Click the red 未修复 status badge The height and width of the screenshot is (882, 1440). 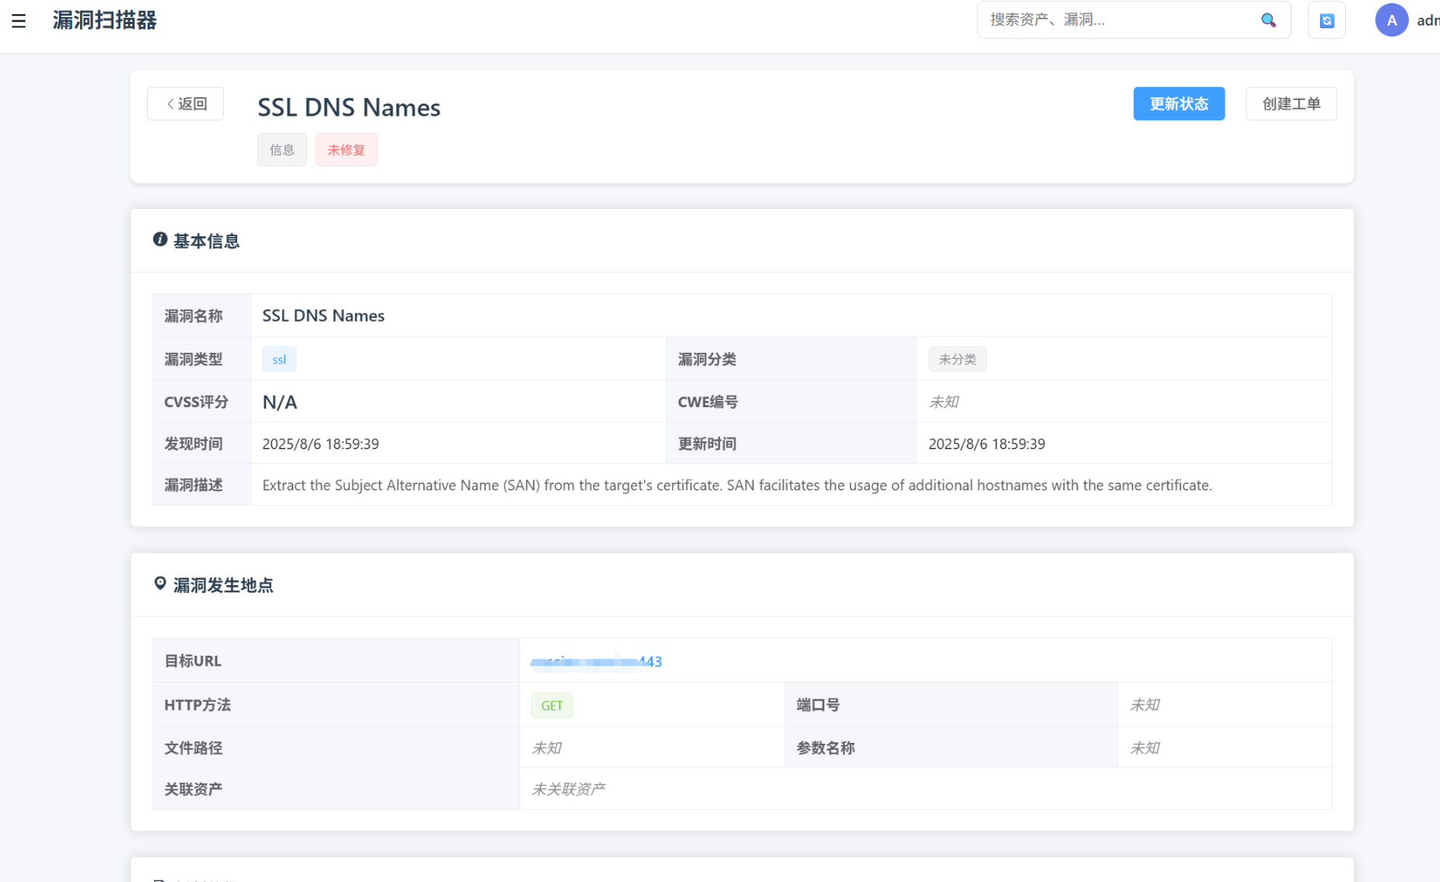[346, 150]
